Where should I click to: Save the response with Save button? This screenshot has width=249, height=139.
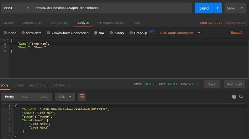click(212, 84)
